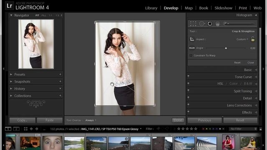Toggle the aspect ratio lock icon
267x150 pixels.
(253, 39)
